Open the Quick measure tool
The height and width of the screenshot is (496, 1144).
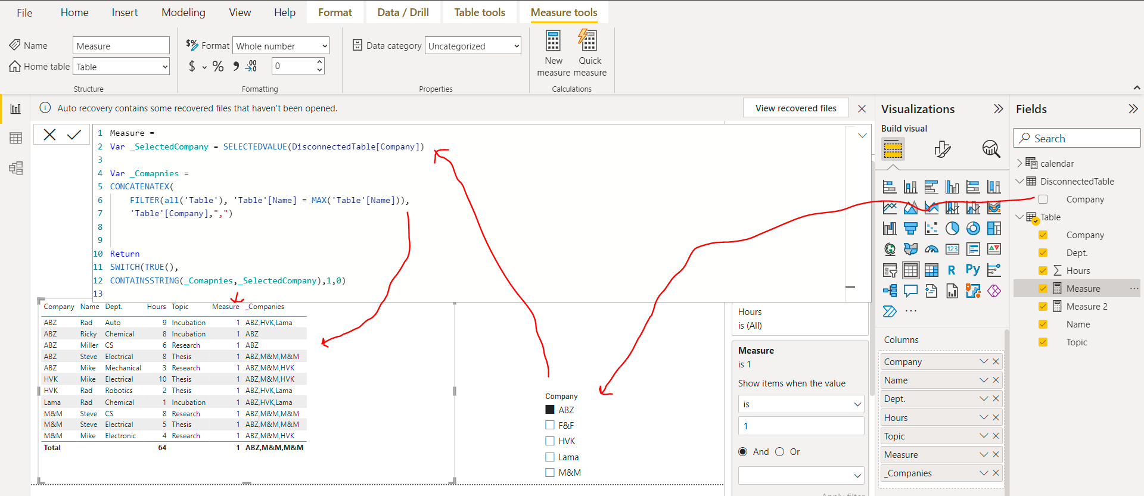(x=589, y=53)
